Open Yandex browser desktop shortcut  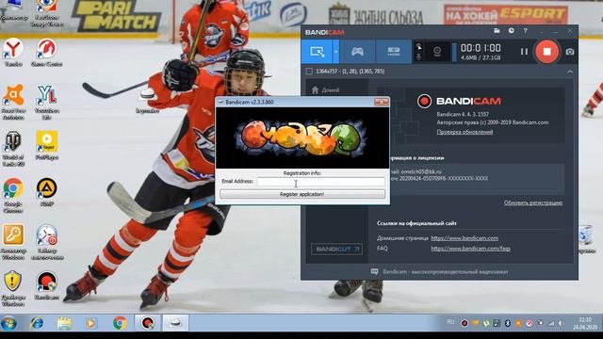[x=13, y=53]
